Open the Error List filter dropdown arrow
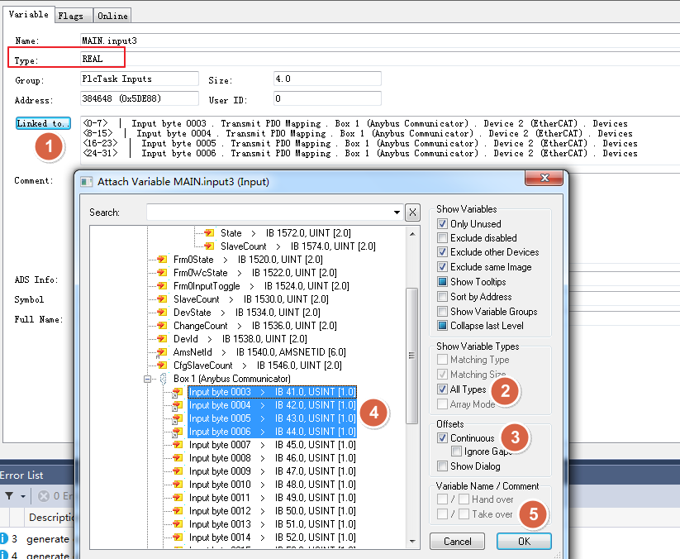 [x=23, y=496]
